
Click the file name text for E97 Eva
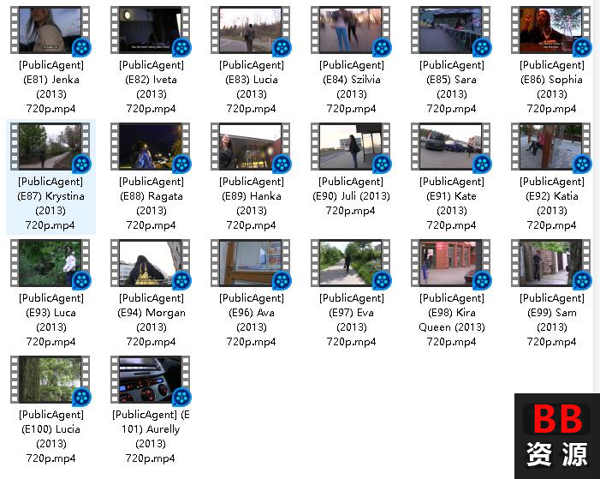point(352,320)
